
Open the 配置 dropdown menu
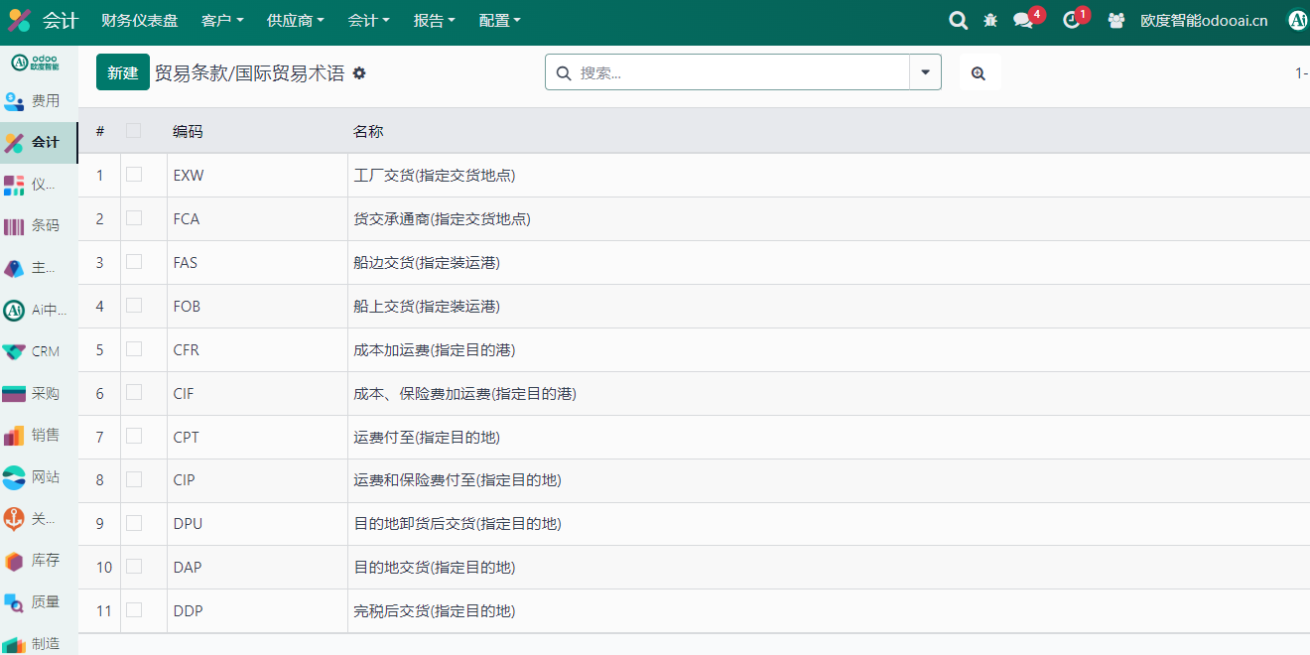499,21
